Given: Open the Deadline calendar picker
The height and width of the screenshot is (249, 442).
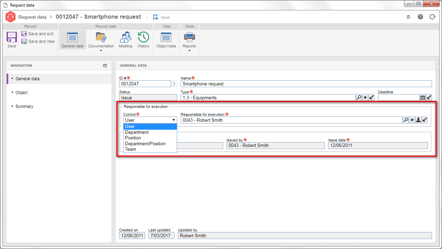Looking at the screenshot, I should (423, 98).
